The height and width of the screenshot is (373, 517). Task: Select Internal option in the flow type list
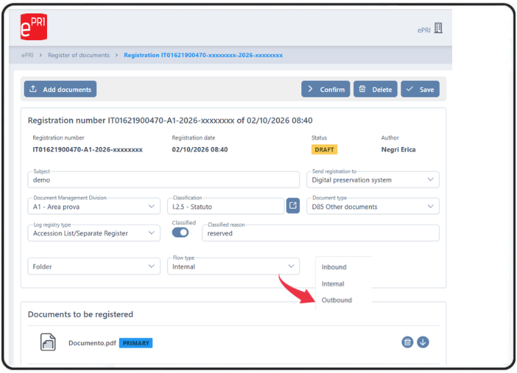(x=332, y=284)
